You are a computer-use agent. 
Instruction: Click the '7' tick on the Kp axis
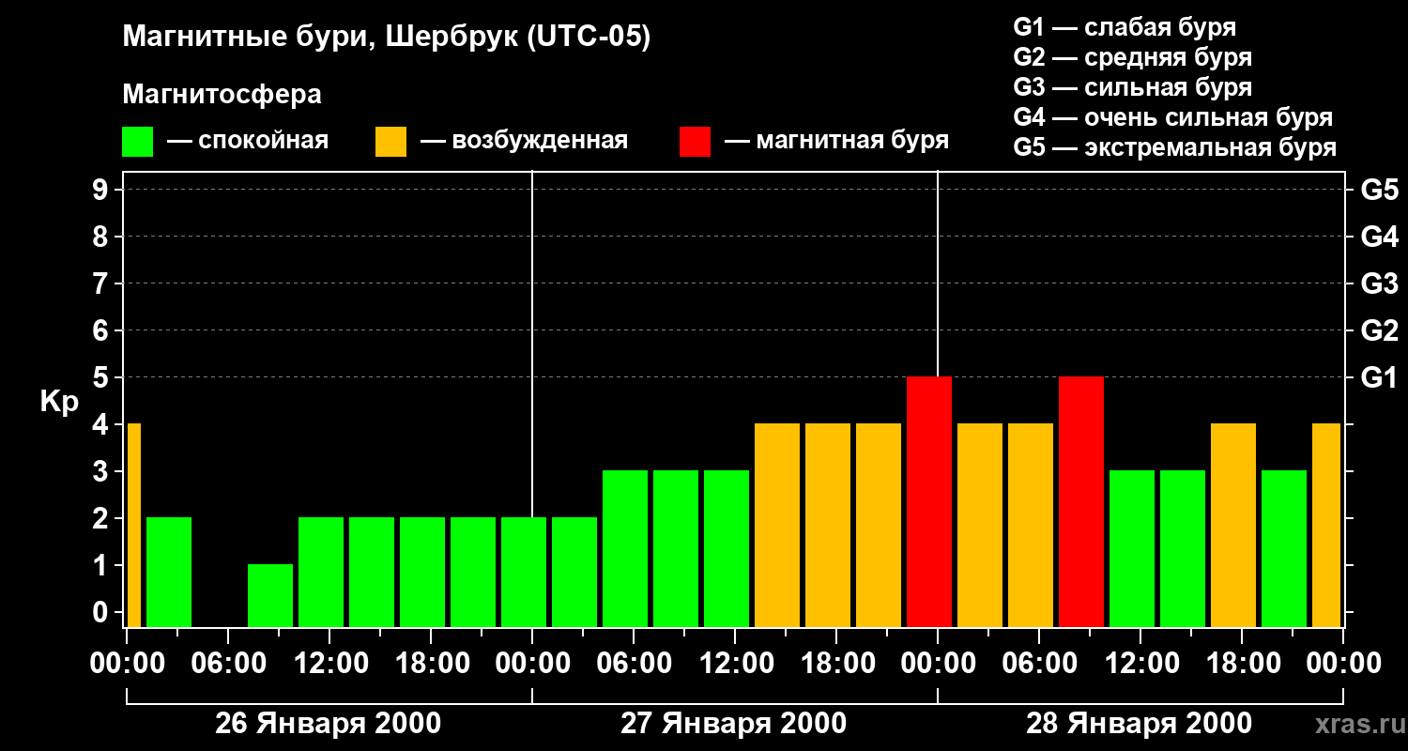coord(102,284)
